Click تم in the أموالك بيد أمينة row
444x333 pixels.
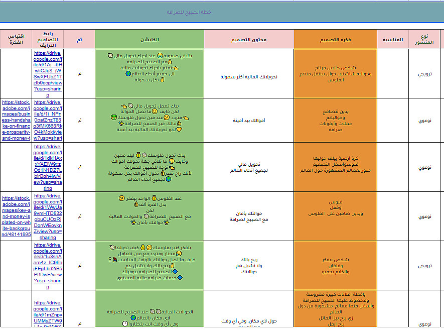click(x=79, y=121)
